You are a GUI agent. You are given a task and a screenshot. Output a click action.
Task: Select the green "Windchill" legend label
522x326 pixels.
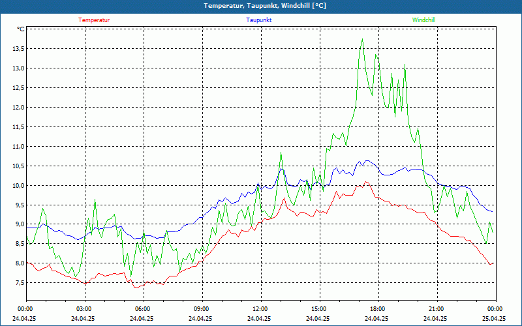pos(424,20)
